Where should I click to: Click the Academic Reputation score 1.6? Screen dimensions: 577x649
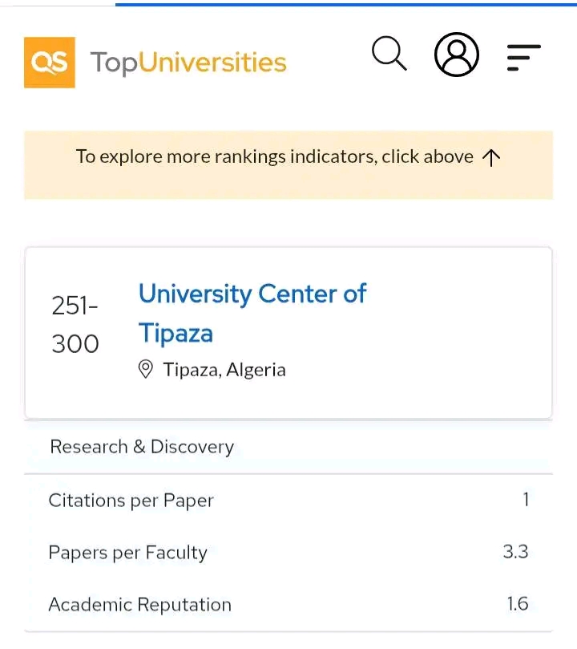click(x=518, y=604)
